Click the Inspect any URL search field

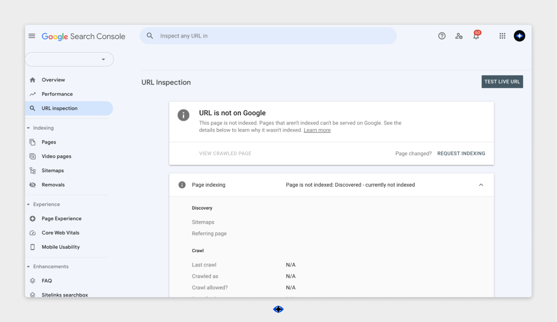(x=268, y=36)
